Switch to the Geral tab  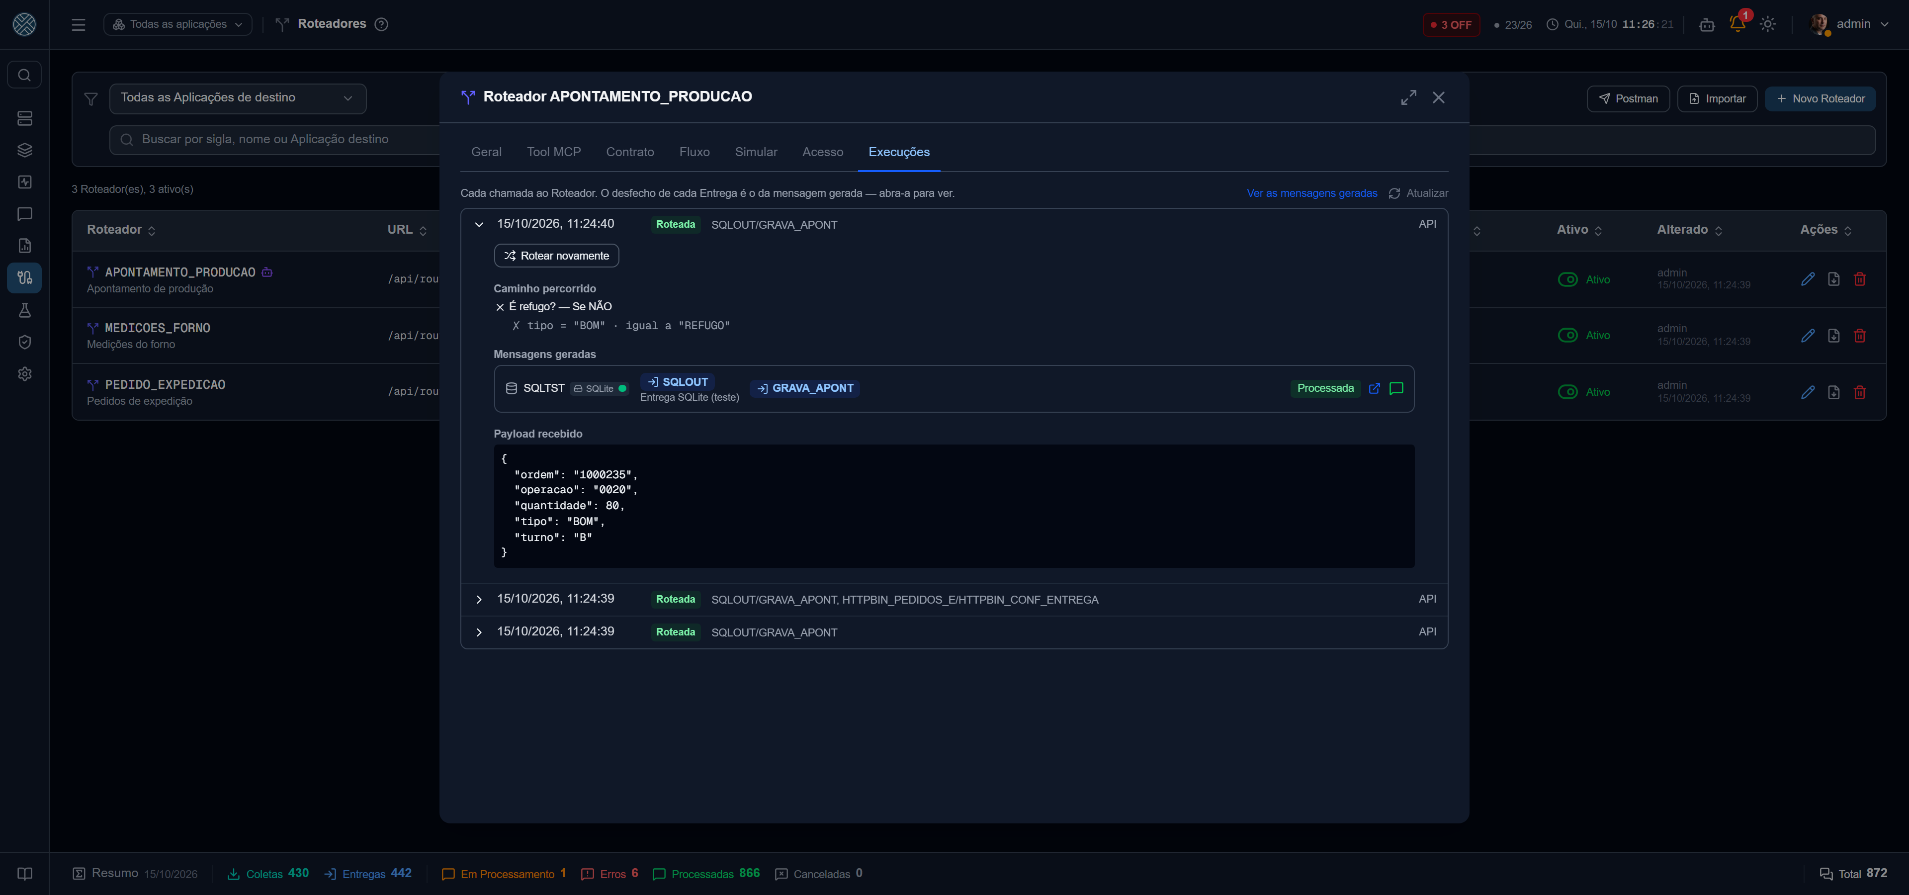coord(486,152)
